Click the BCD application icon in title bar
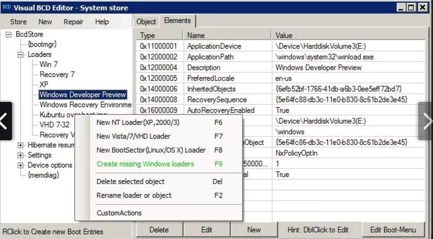The image size is (433, 239). 6,7
